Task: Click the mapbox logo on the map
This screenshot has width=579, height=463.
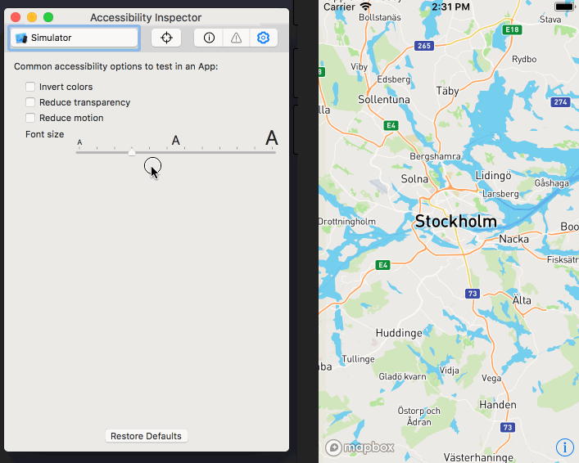Action: [360, 447]
